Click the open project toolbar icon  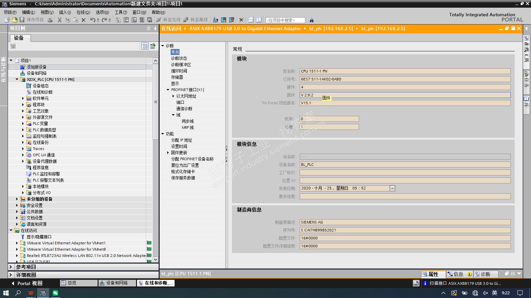point(15,20)
